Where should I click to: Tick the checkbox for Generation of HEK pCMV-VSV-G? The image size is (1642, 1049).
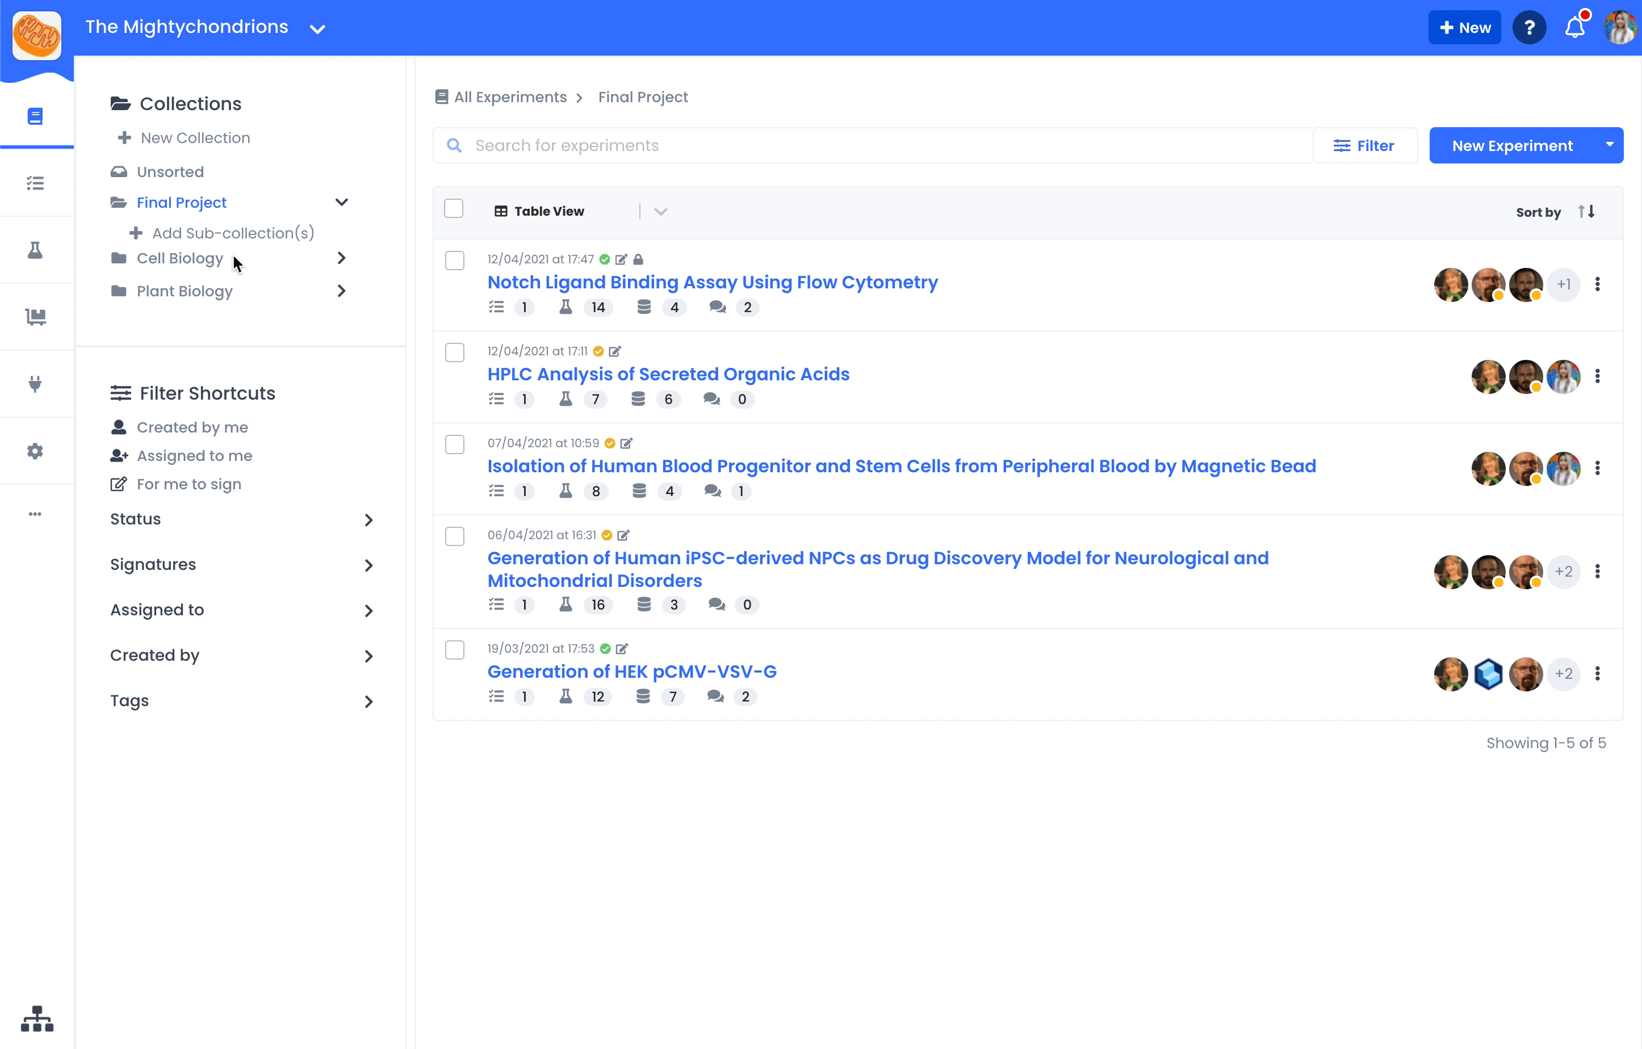coord(455,649)
